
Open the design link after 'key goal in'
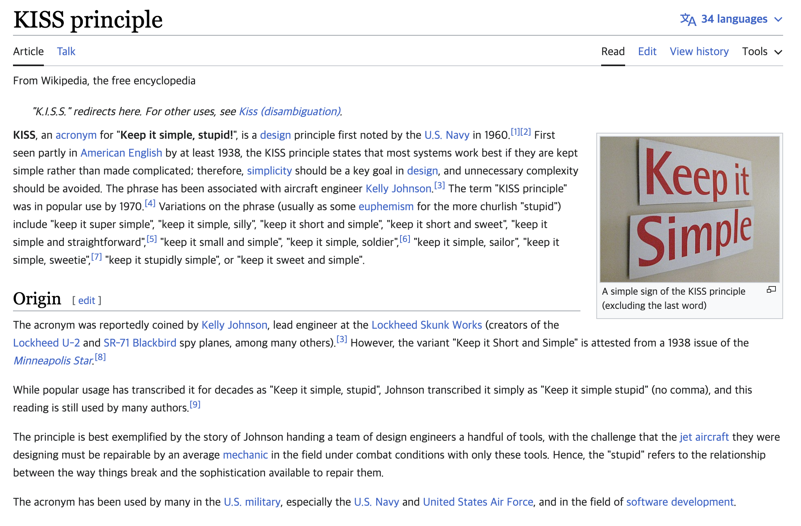click(x=422, y=171)
